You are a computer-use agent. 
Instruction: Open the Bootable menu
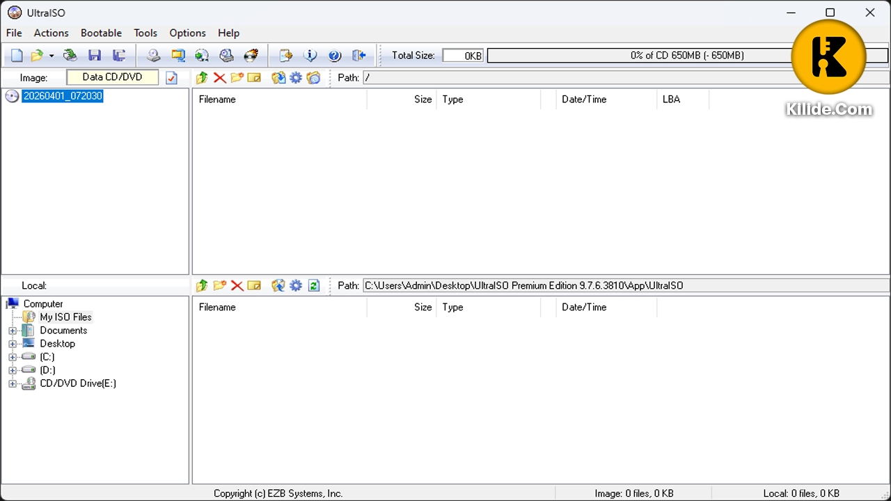point(101,33)
